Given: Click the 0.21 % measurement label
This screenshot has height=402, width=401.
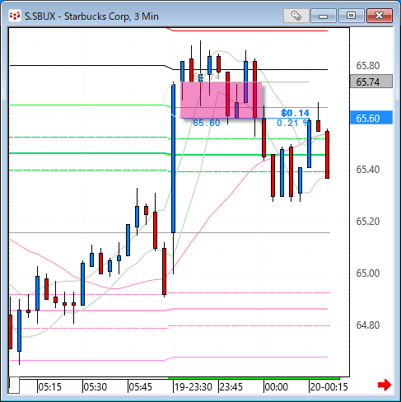Looking at the screenshot, I should pos(292,123).
